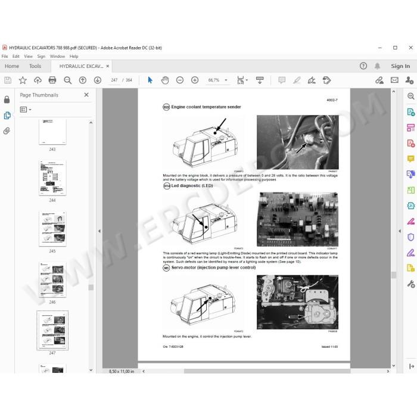Click the share with others person icon

click(409, 80)
